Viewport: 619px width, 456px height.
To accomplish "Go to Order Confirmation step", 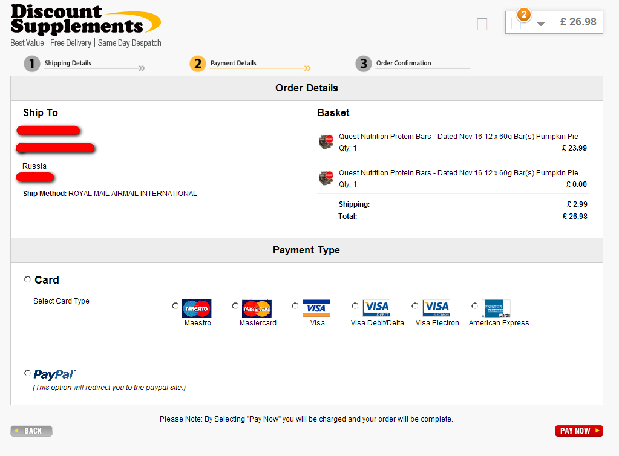I will tap(403, 63).
